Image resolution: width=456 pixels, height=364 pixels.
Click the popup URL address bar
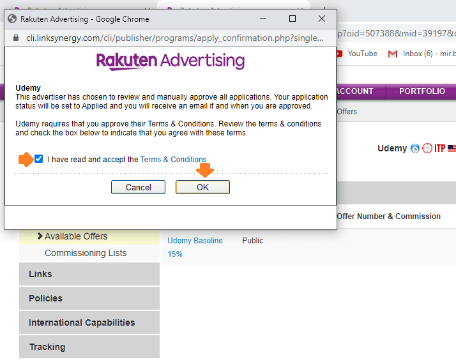[175, 38]
